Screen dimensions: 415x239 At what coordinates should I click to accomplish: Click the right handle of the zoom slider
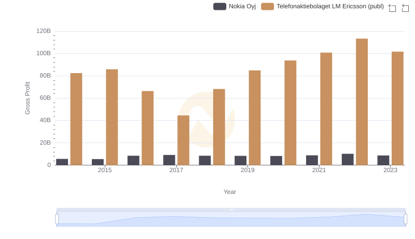coord(406,219)
